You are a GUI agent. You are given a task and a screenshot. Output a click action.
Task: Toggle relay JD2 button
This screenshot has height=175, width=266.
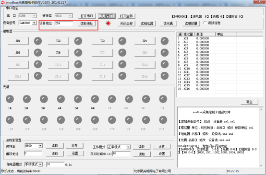point(58,41)
